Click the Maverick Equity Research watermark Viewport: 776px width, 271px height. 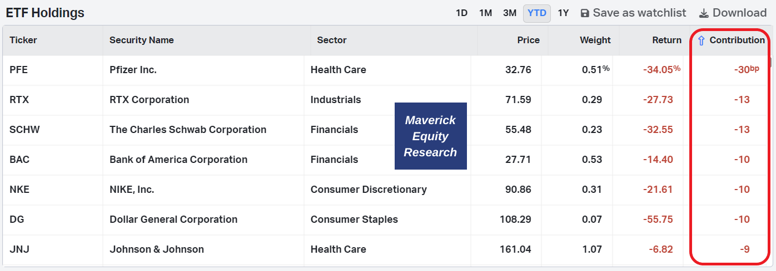click(431, 136)
